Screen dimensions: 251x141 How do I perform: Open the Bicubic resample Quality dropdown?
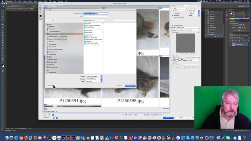[194, 60]
